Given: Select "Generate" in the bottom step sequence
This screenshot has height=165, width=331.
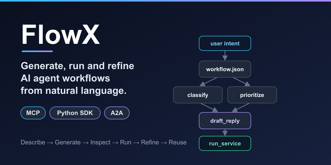Looking at the screenshot, I should click(x=68, y=142).
